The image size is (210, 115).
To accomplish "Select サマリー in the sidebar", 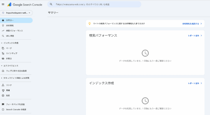I will tap(10, 20).
